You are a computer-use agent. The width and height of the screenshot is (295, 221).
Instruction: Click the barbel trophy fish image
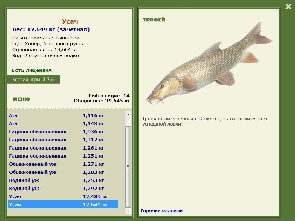[209, 64]
